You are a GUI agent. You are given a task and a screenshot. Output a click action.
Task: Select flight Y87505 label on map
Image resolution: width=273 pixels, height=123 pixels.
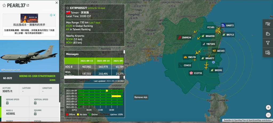click(208, 44)
